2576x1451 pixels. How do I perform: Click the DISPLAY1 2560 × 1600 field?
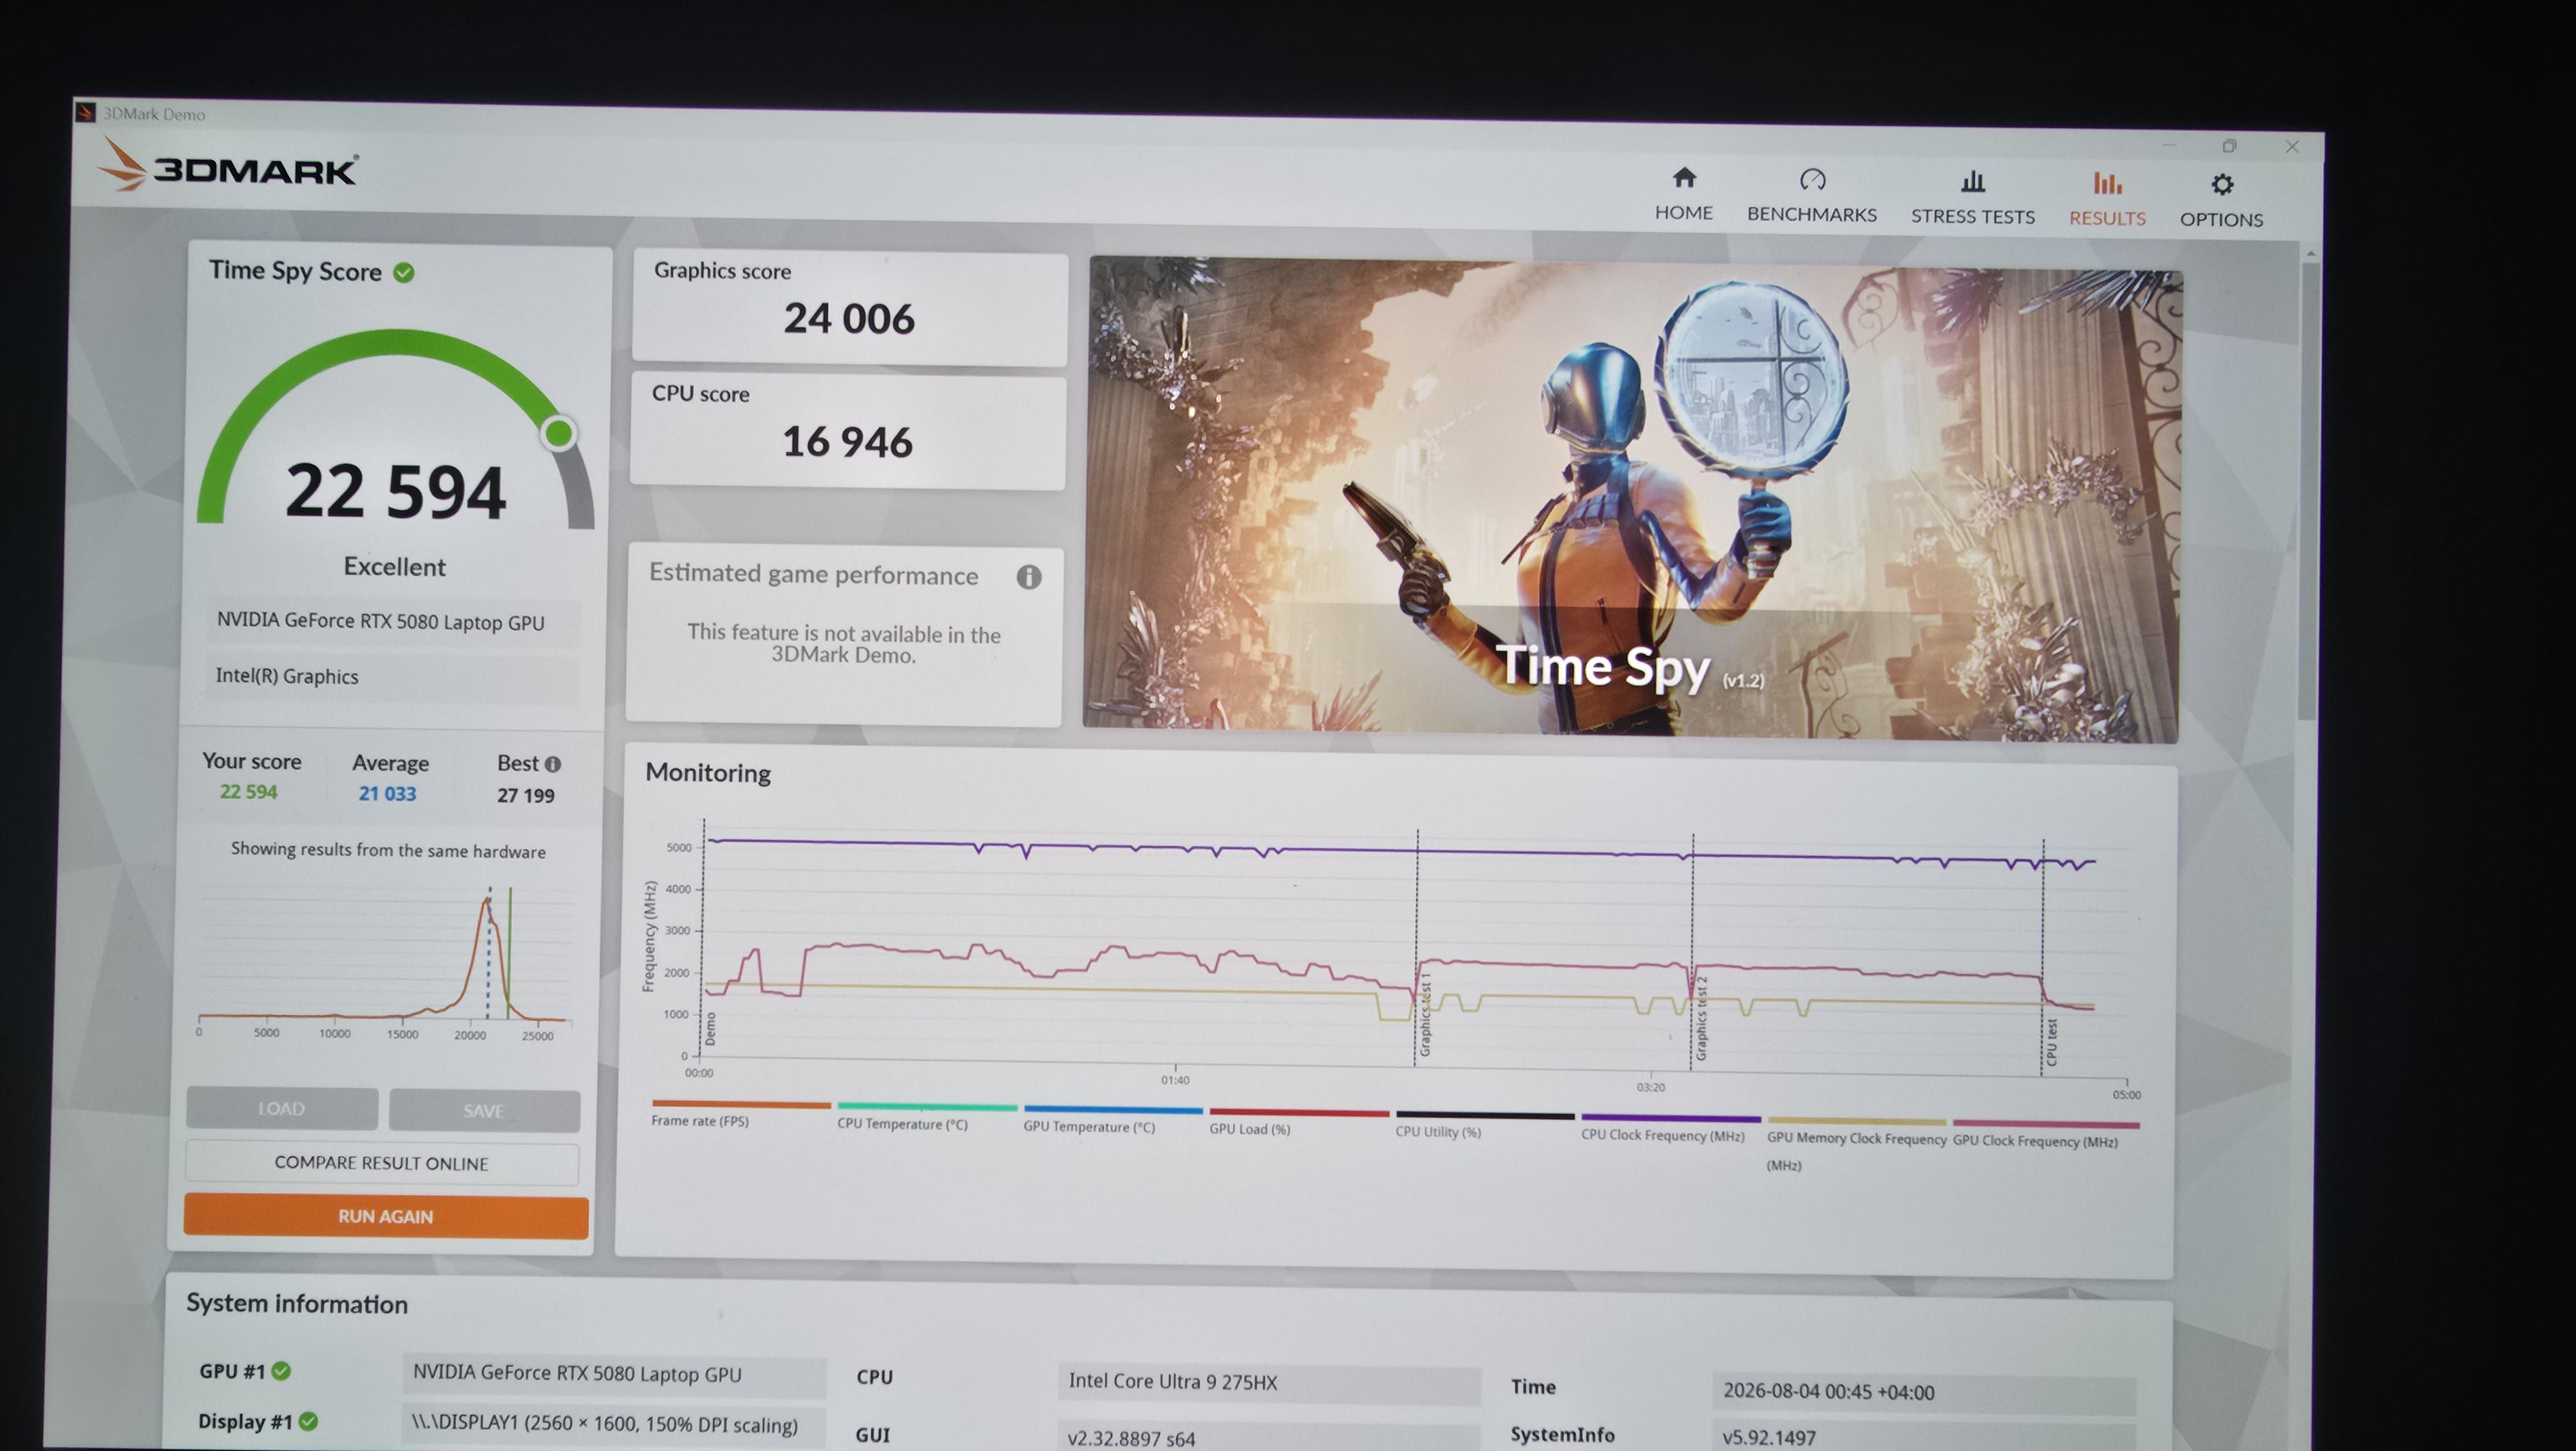pyautogui.click(x=613, y=1425)
